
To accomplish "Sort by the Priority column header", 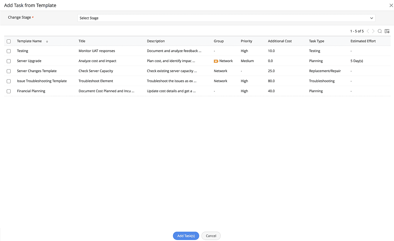I will 246,41.
